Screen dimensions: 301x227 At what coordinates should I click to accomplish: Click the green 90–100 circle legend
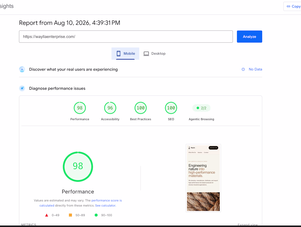(96, 215)
